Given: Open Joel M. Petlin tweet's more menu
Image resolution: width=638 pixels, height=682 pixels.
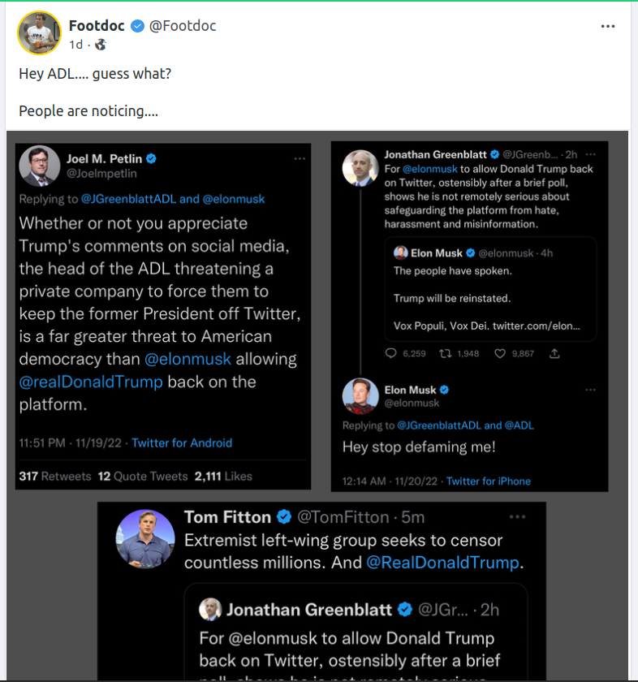Looking at the screenshot, I should [x=300, y=158].
